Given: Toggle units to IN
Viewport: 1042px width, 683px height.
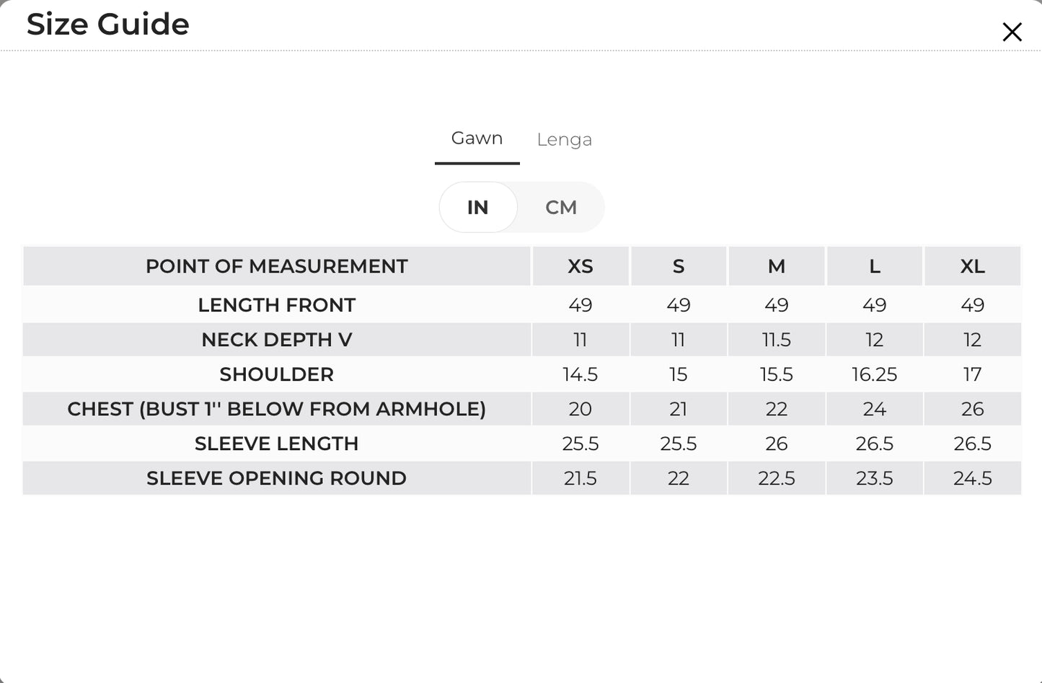Looking at the screenshot, I should (477, 208).
